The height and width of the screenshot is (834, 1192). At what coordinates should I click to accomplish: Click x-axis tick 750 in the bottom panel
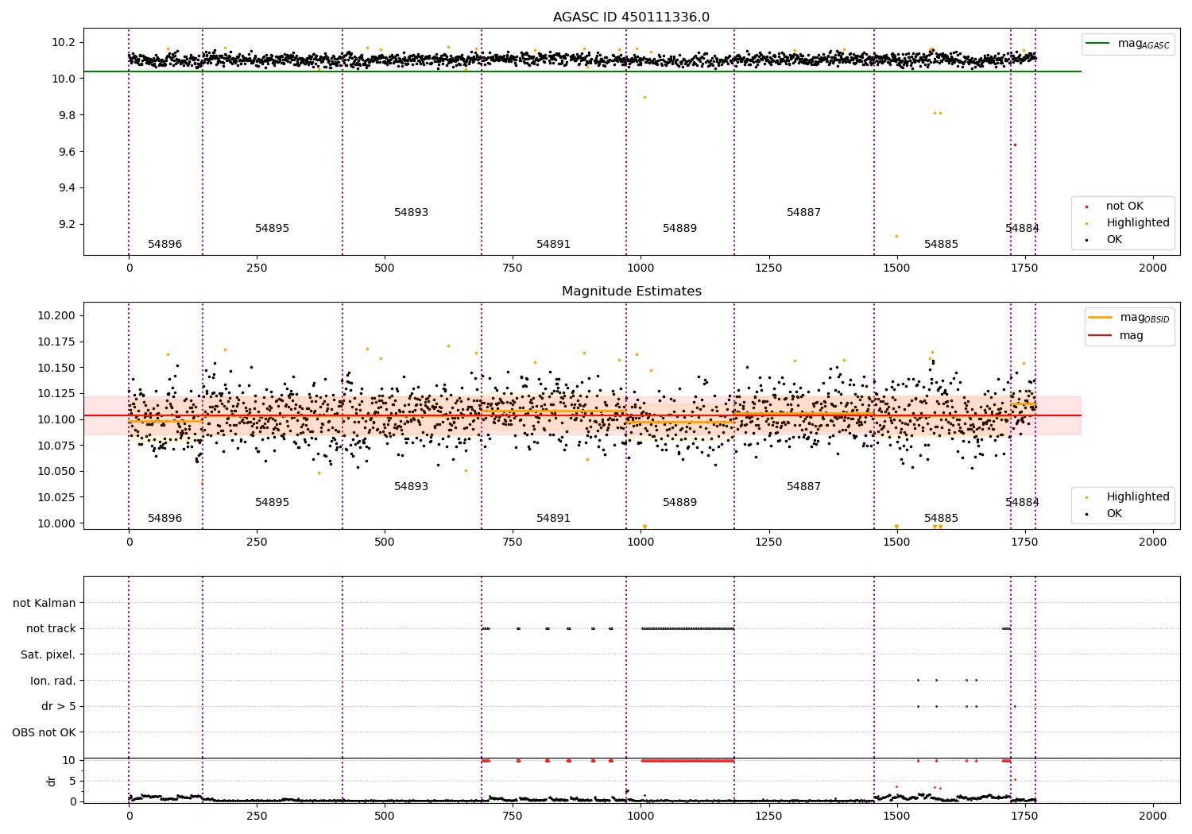click(x=512, y=817)
